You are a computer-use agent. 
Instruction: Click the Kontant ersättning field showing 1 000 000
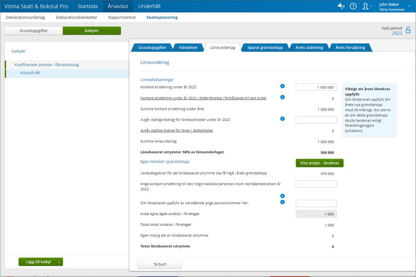pos(316,87)
